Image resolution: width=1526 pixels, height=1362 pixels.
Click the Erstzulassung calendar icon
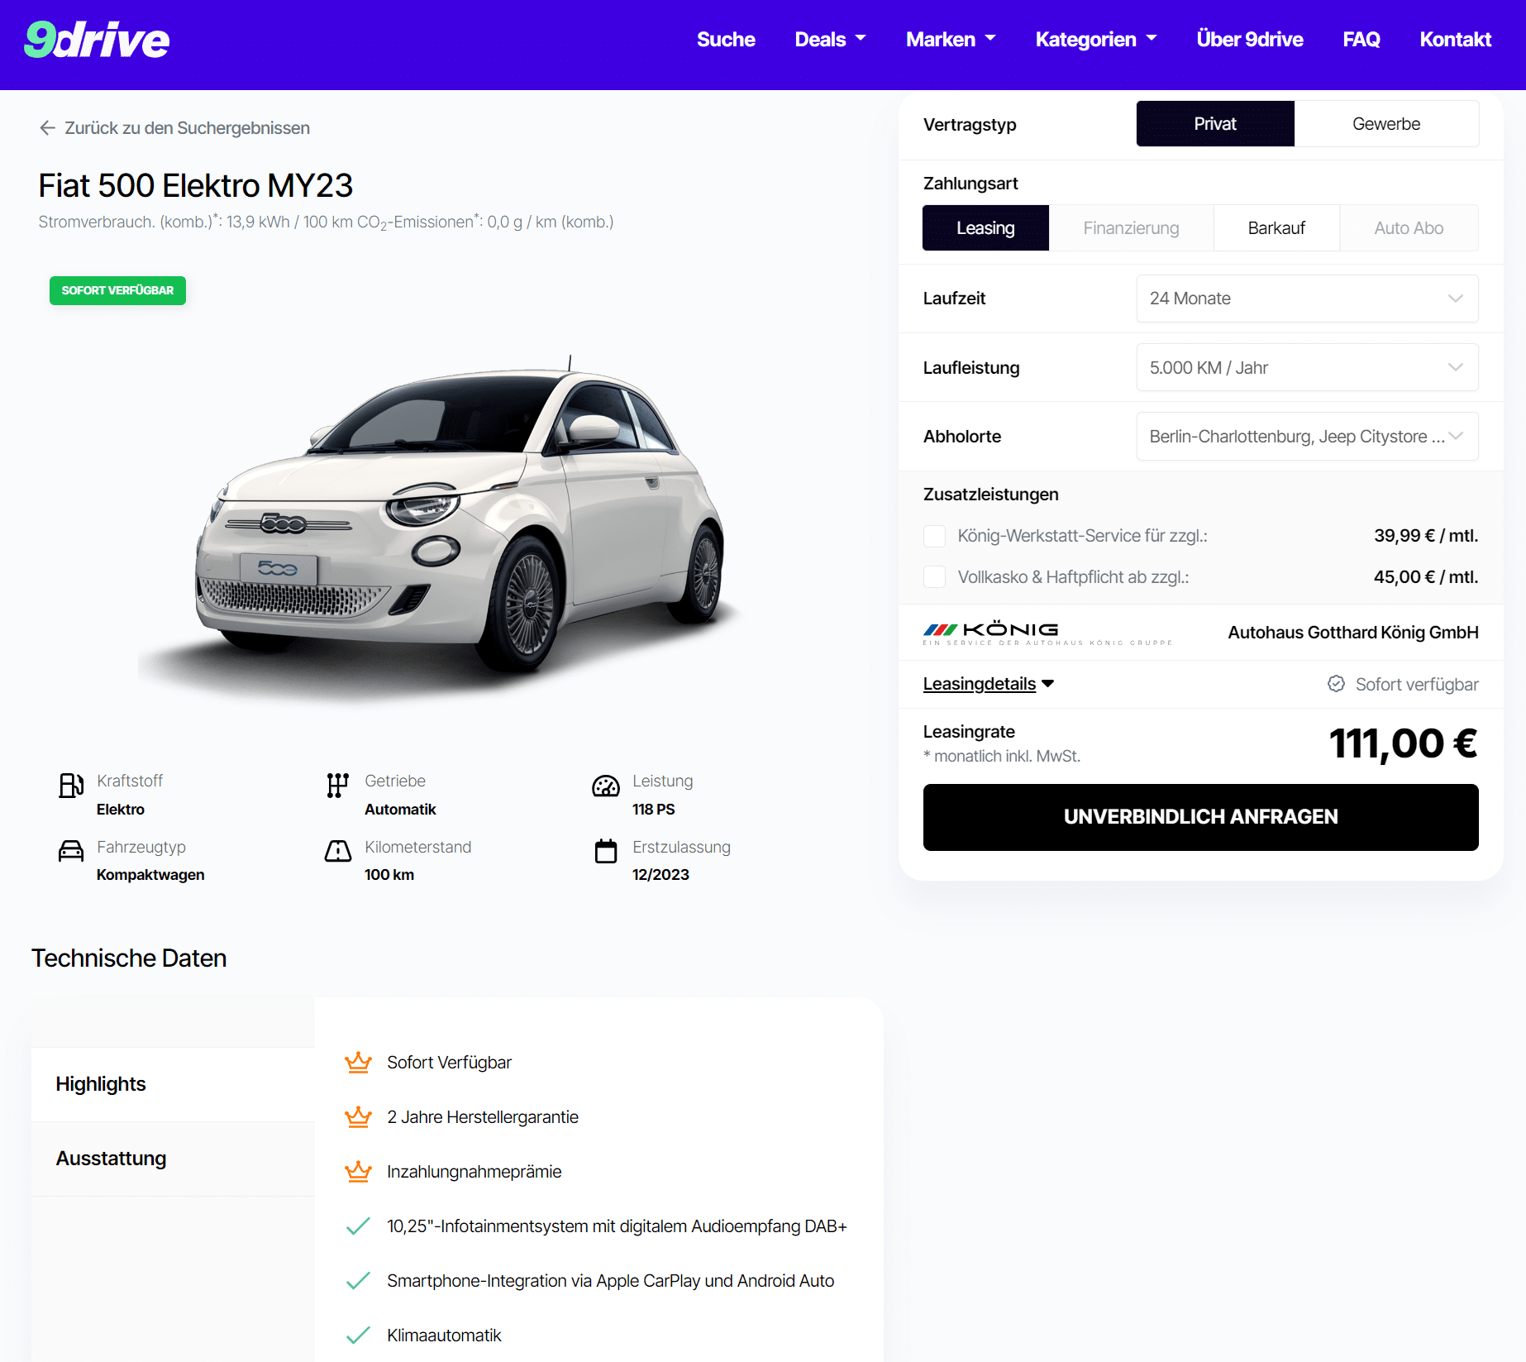[606, 851]
